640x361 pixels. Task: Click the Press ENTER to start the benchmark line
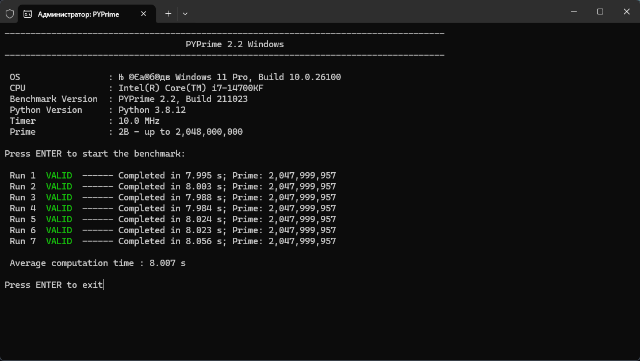click(x=95, y=154)
